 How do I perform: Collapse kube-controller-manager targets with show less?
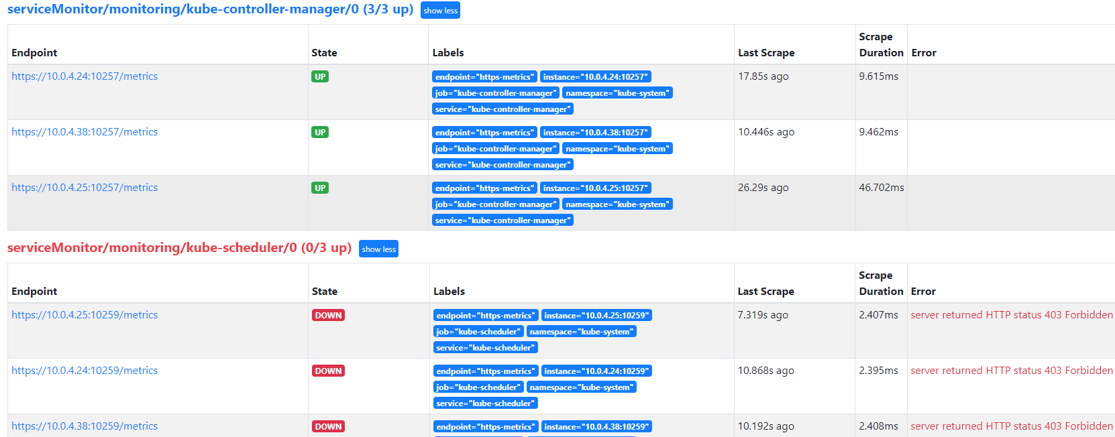point(440,10)
